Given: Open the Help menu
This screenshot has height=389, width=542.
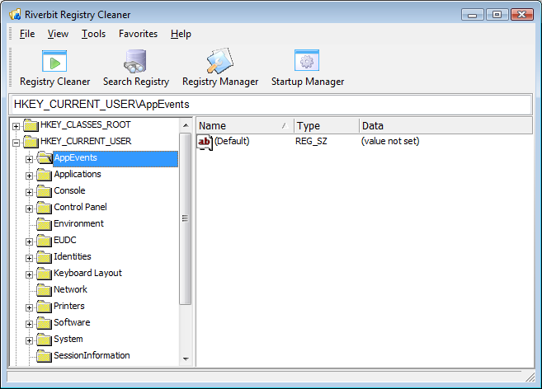Looking at the screenshot, I should click(181, 34).
